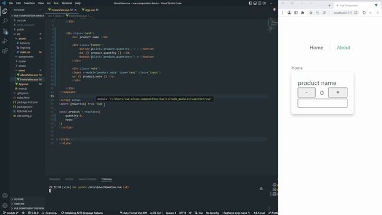
Task: Toggle secondary sidebar layout icon
Action: click(x=260, y=3)
